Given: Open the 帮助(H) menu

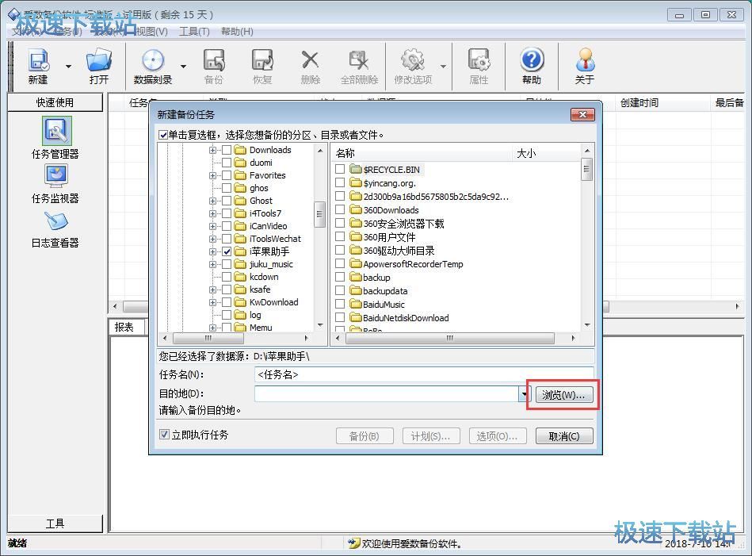Looking at the screenshot, I should click(x=237, y=31).
